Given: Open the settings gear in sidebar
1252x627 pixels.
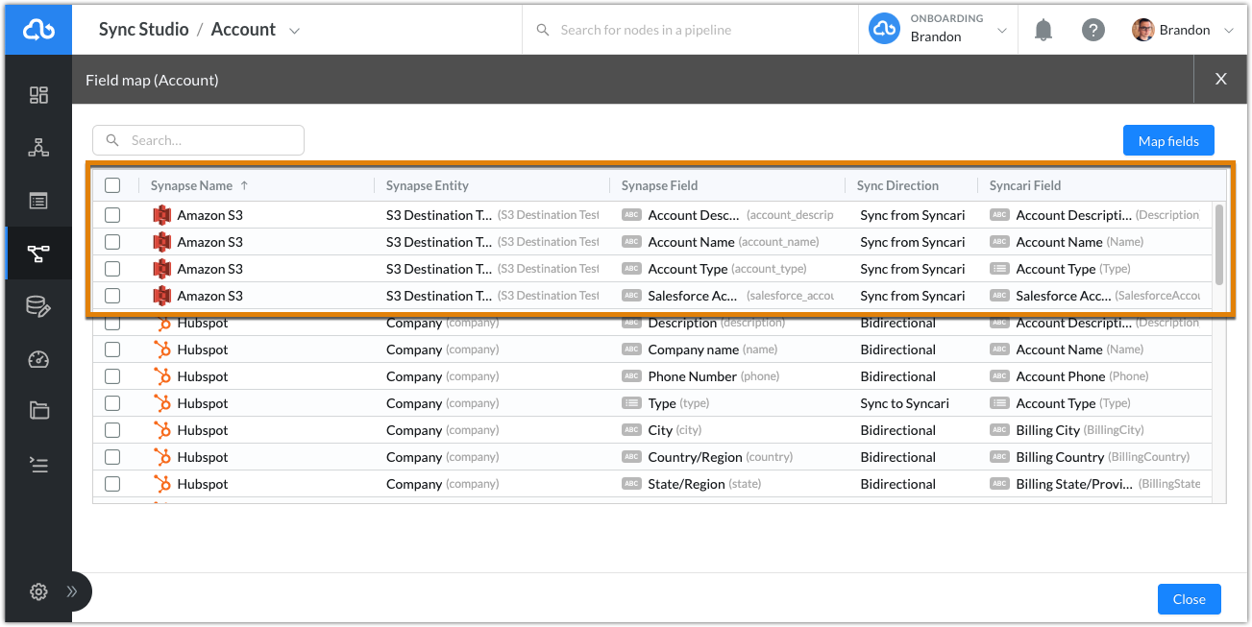Looking at the screenshot, I should click(x=38, y=591).
